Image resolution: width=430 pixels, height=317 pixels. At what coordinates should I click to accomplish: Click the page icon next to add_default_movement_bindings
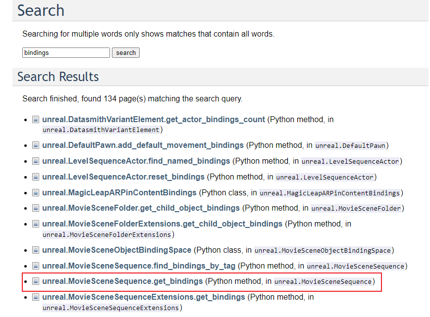click(x=36, y=145)
